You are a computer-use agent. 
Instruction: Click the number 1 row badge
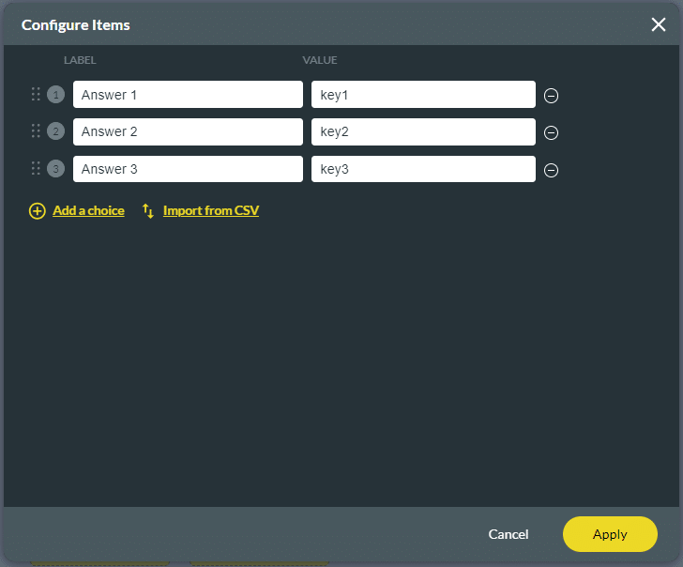pyautogui.click(x=55, y=94)
